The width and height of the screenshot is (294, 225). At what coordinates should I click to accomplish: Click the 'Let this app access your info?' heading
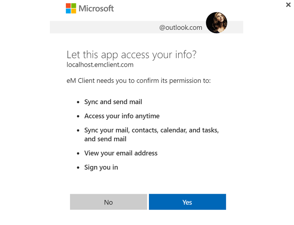click(x=132, y=55)
